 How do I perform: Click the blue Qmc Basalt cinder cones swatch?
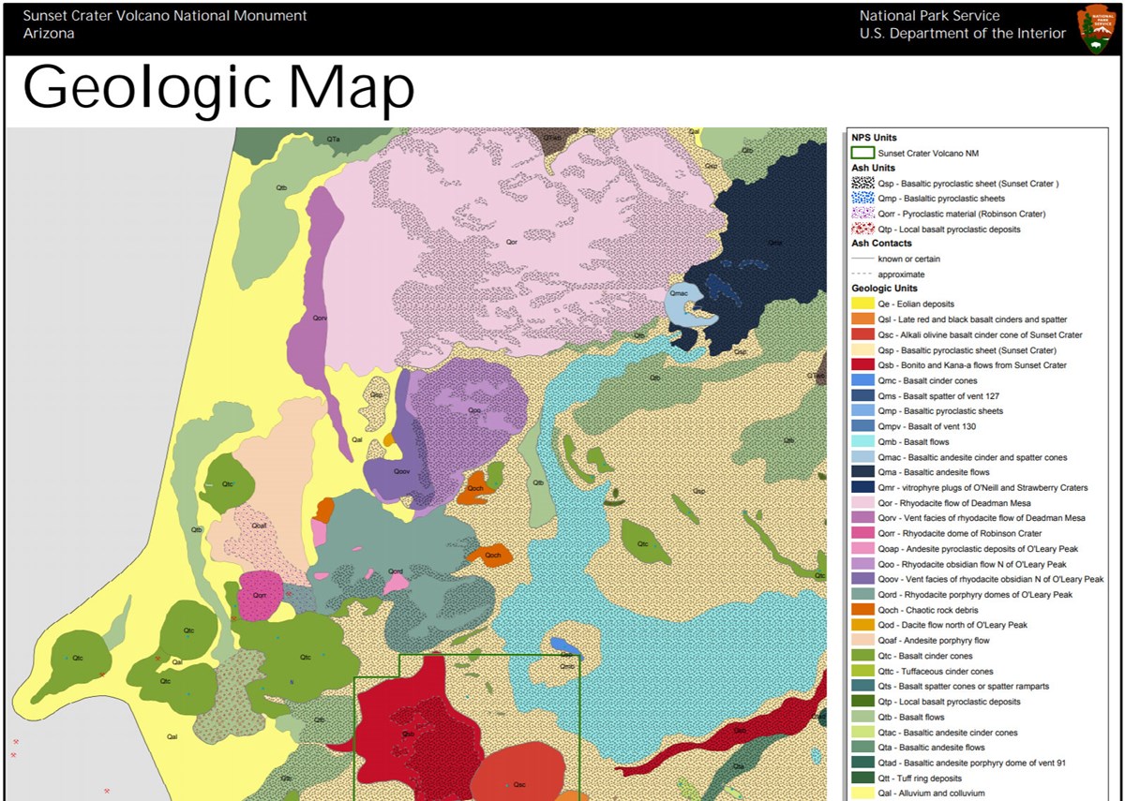(x=862, y=380)
